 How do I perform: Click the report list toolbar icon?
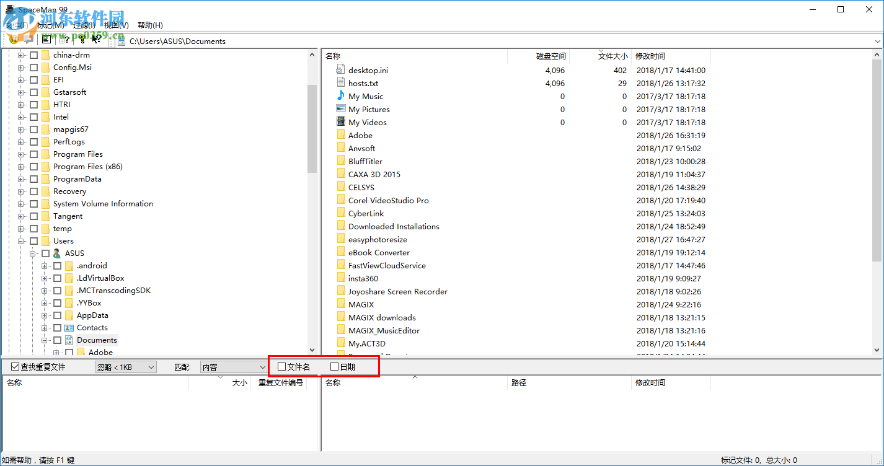(46, 40)
